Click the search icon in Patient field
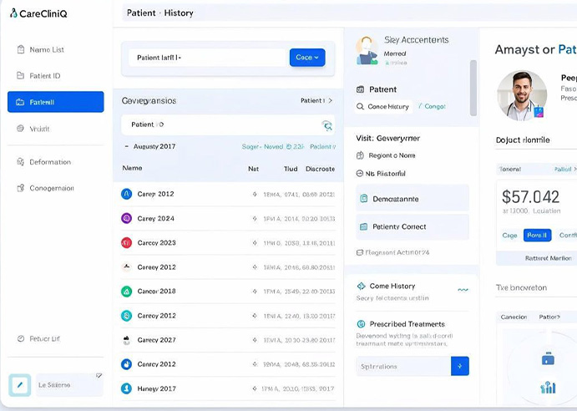This screenshot has height=411, width=577. tap(326, 125)
